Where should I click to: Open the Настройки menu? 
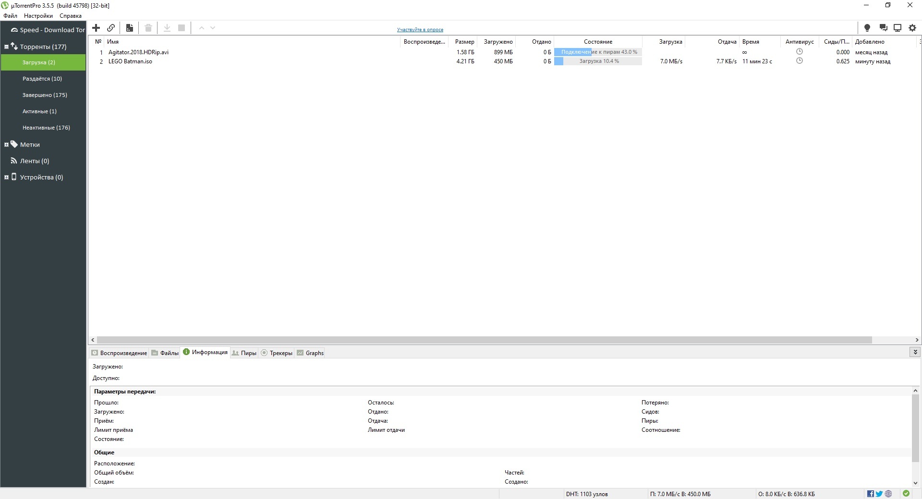point(38,16)
